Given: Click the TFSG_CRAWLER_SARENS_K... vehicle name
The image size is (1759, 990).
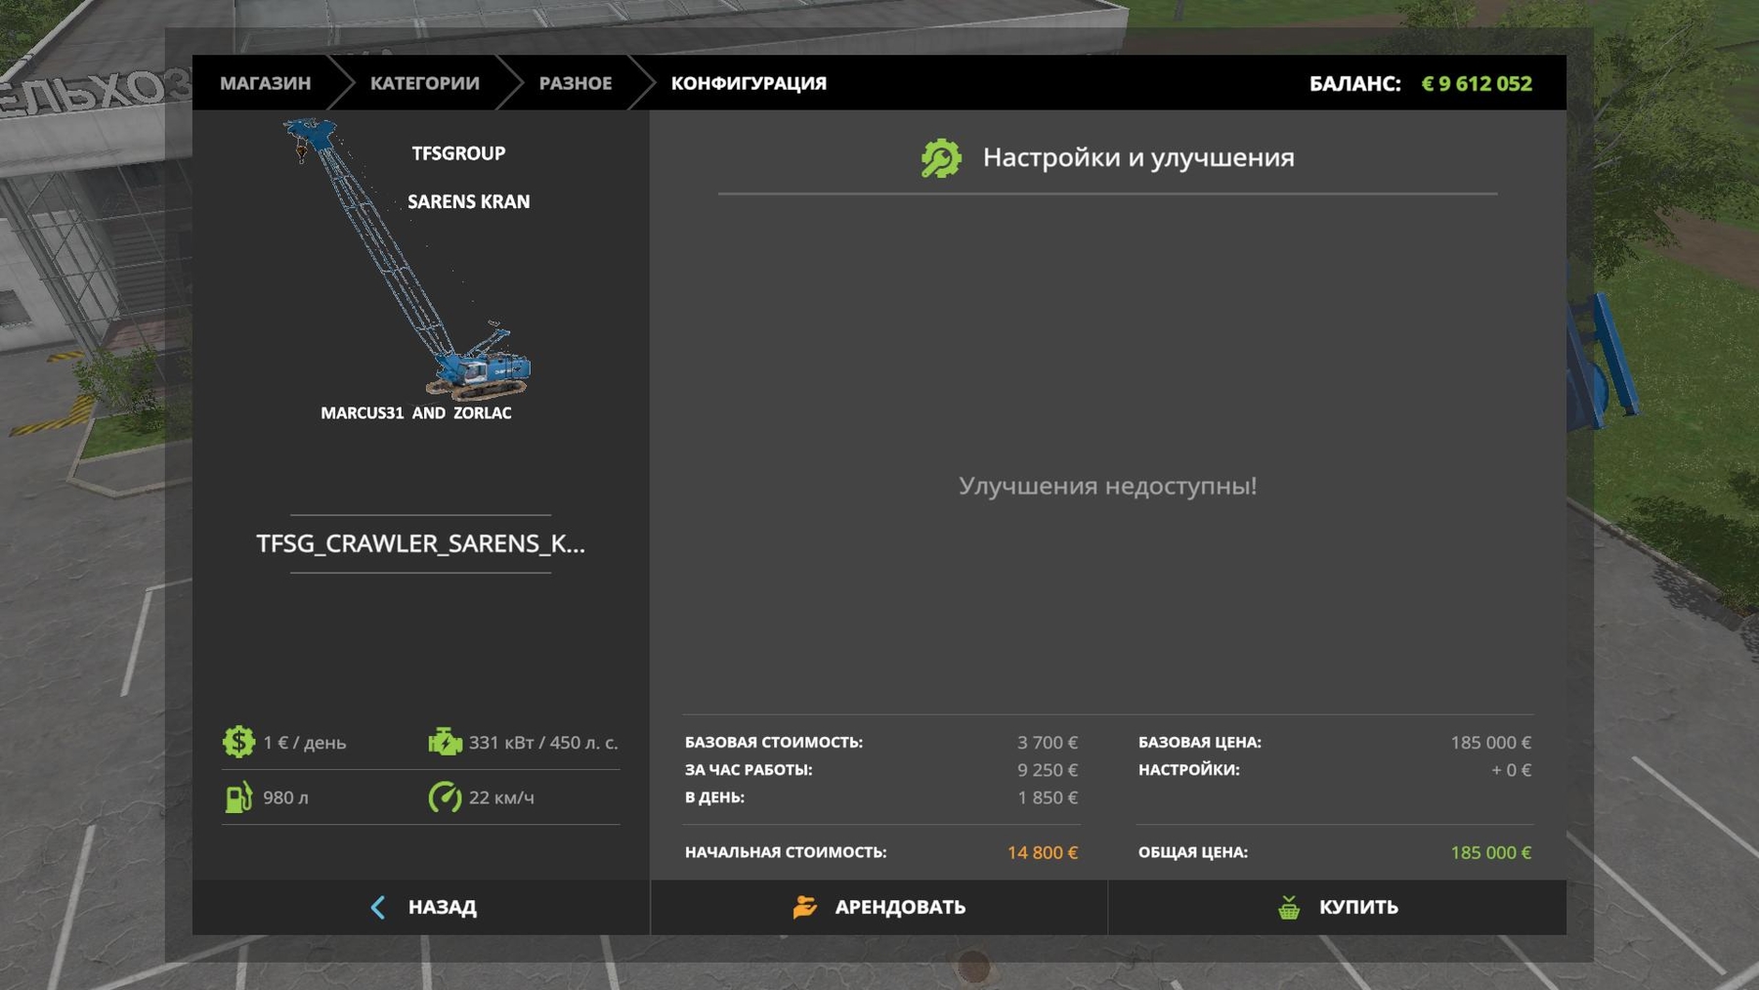Looking at the screenshot, I should pyautogui.click(x=420, y=543).
